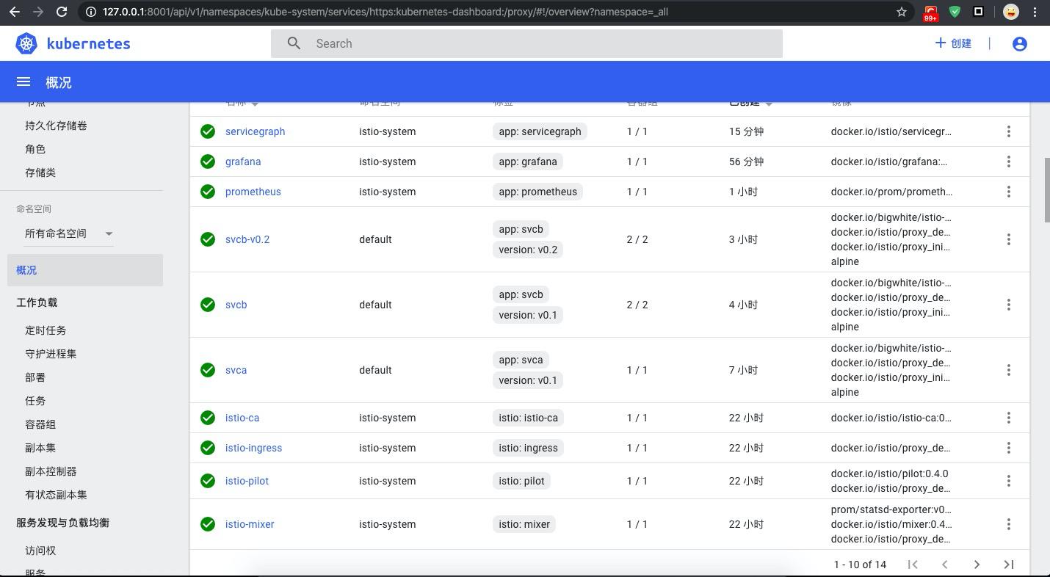The height and width of the screenshot is (577, 1050).
Task: Open the servicegraph deployment link
Action: coord(255,131)
